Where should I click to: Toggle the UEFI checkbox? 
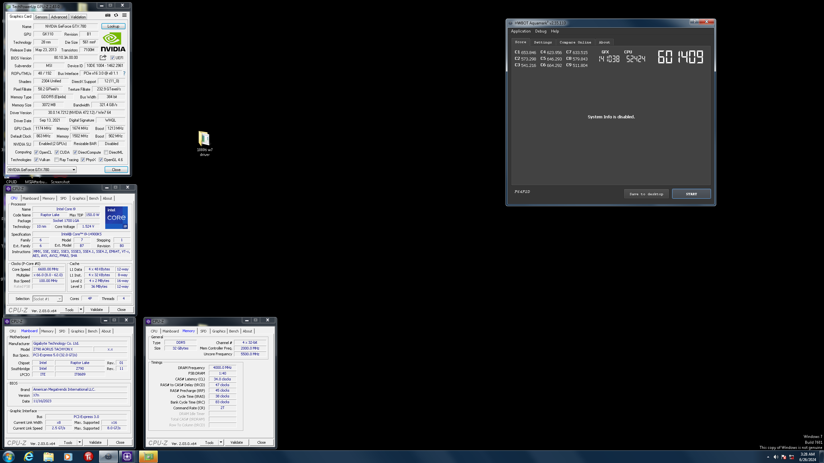pyautogui.click(x=112, y=58)
